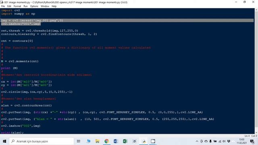Click on the 'cv2.imshow("002",img)' line
This screenshot has height=145, width=258.
point(21,126)
